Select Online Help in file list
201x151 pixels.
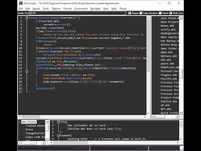(x=170, y=44)
